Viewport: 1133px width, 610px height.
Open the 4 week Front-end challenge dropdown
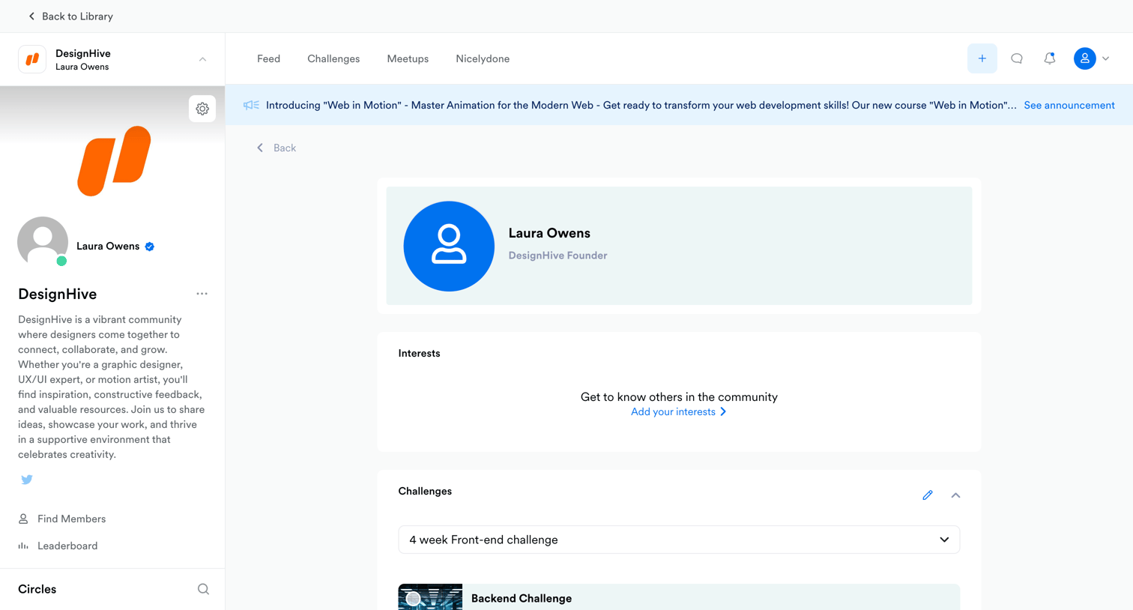pos(679,540)
